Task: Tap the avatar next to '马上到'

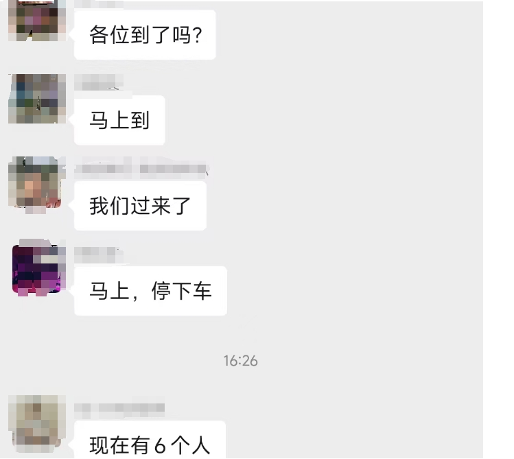Action: 37,99
